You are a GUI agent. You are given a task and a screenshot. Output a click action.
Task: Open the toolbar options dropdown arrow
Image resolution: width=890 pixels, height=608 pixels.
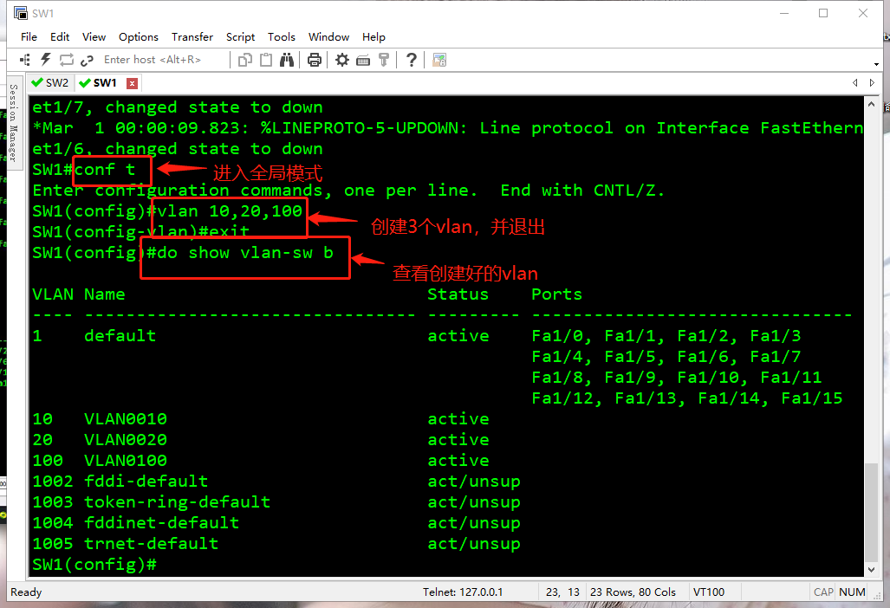click(877, 64)
